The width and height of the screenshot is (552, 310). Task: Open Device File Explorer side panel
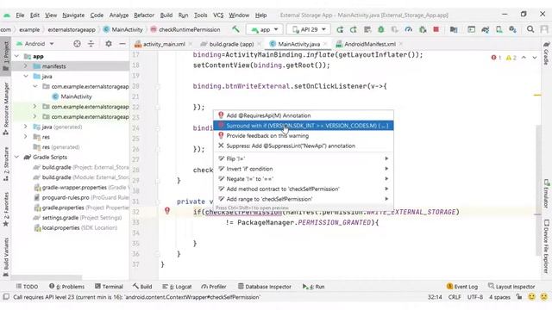pyautogui.click(x=546, y=246)
